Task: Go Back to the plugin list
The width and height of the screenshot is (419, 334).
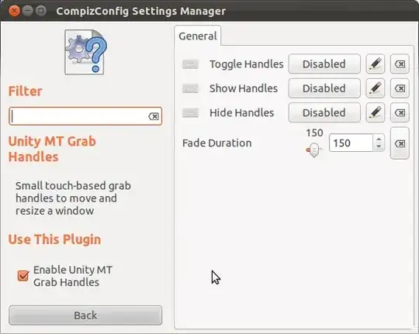Action: (x=85, y=315)
